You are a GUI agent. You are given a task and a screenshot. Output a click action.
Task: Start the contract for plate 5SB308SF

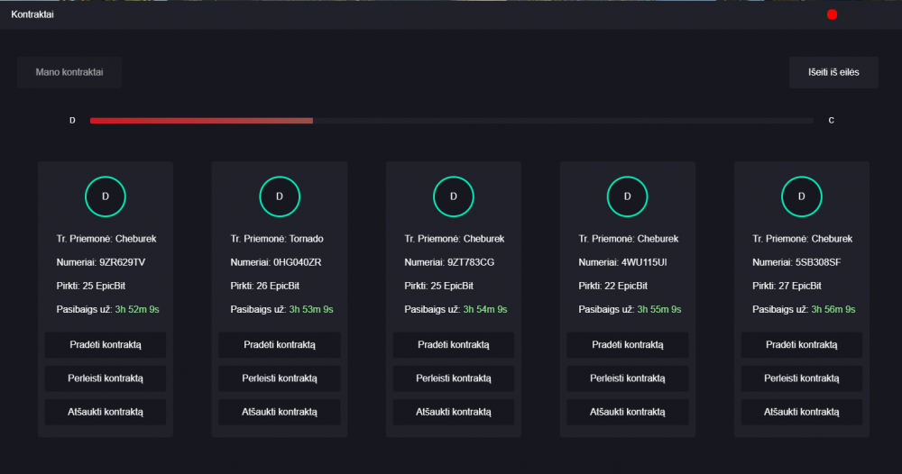802,345
